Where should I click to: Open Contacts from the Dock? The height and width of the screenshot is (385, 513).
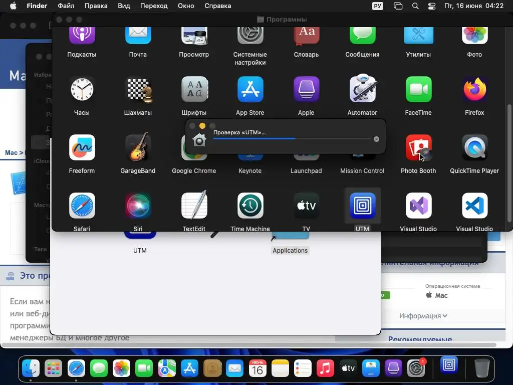pyautogui.click(x=212, y=369)
